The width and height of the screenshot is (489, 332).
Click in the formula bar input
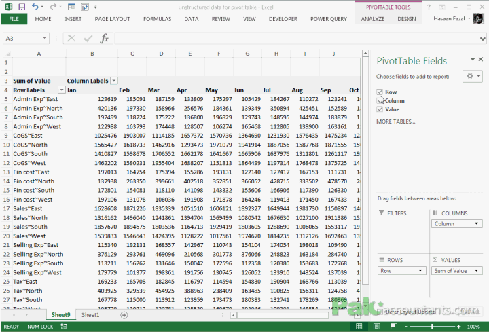pyautogui.click(x=296, y=38)
